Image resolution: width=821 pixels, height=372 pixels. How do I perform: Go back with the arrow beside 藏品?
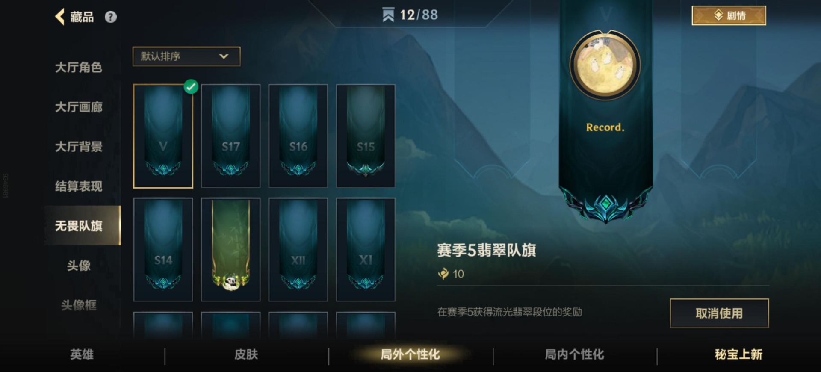[x=60, y=17]
